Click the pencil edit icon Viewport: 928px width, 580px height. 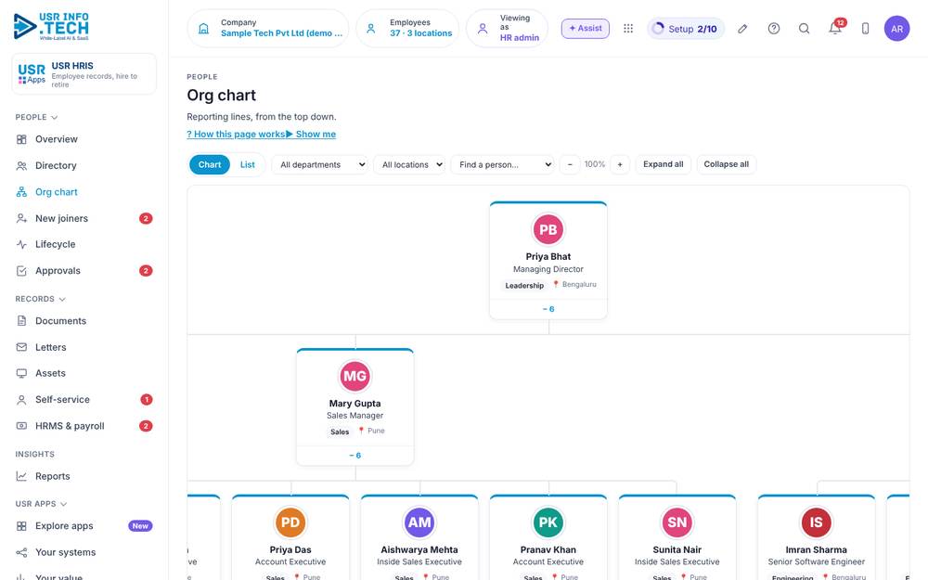pyautogui.click(x=742, y=29)
